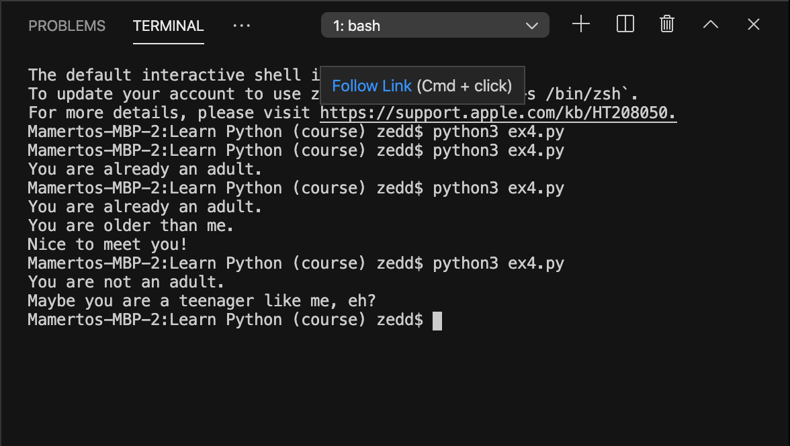Create a new terminal with plus icon

tap(580, 25)
